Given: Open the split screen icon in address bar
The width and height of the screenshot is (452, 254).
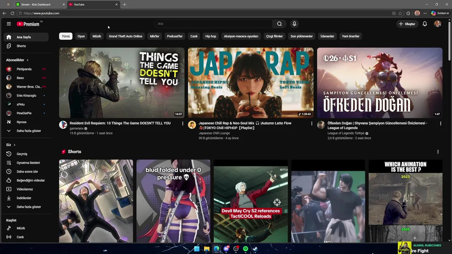Looking at the screenshot, I should tap(394, 13).
